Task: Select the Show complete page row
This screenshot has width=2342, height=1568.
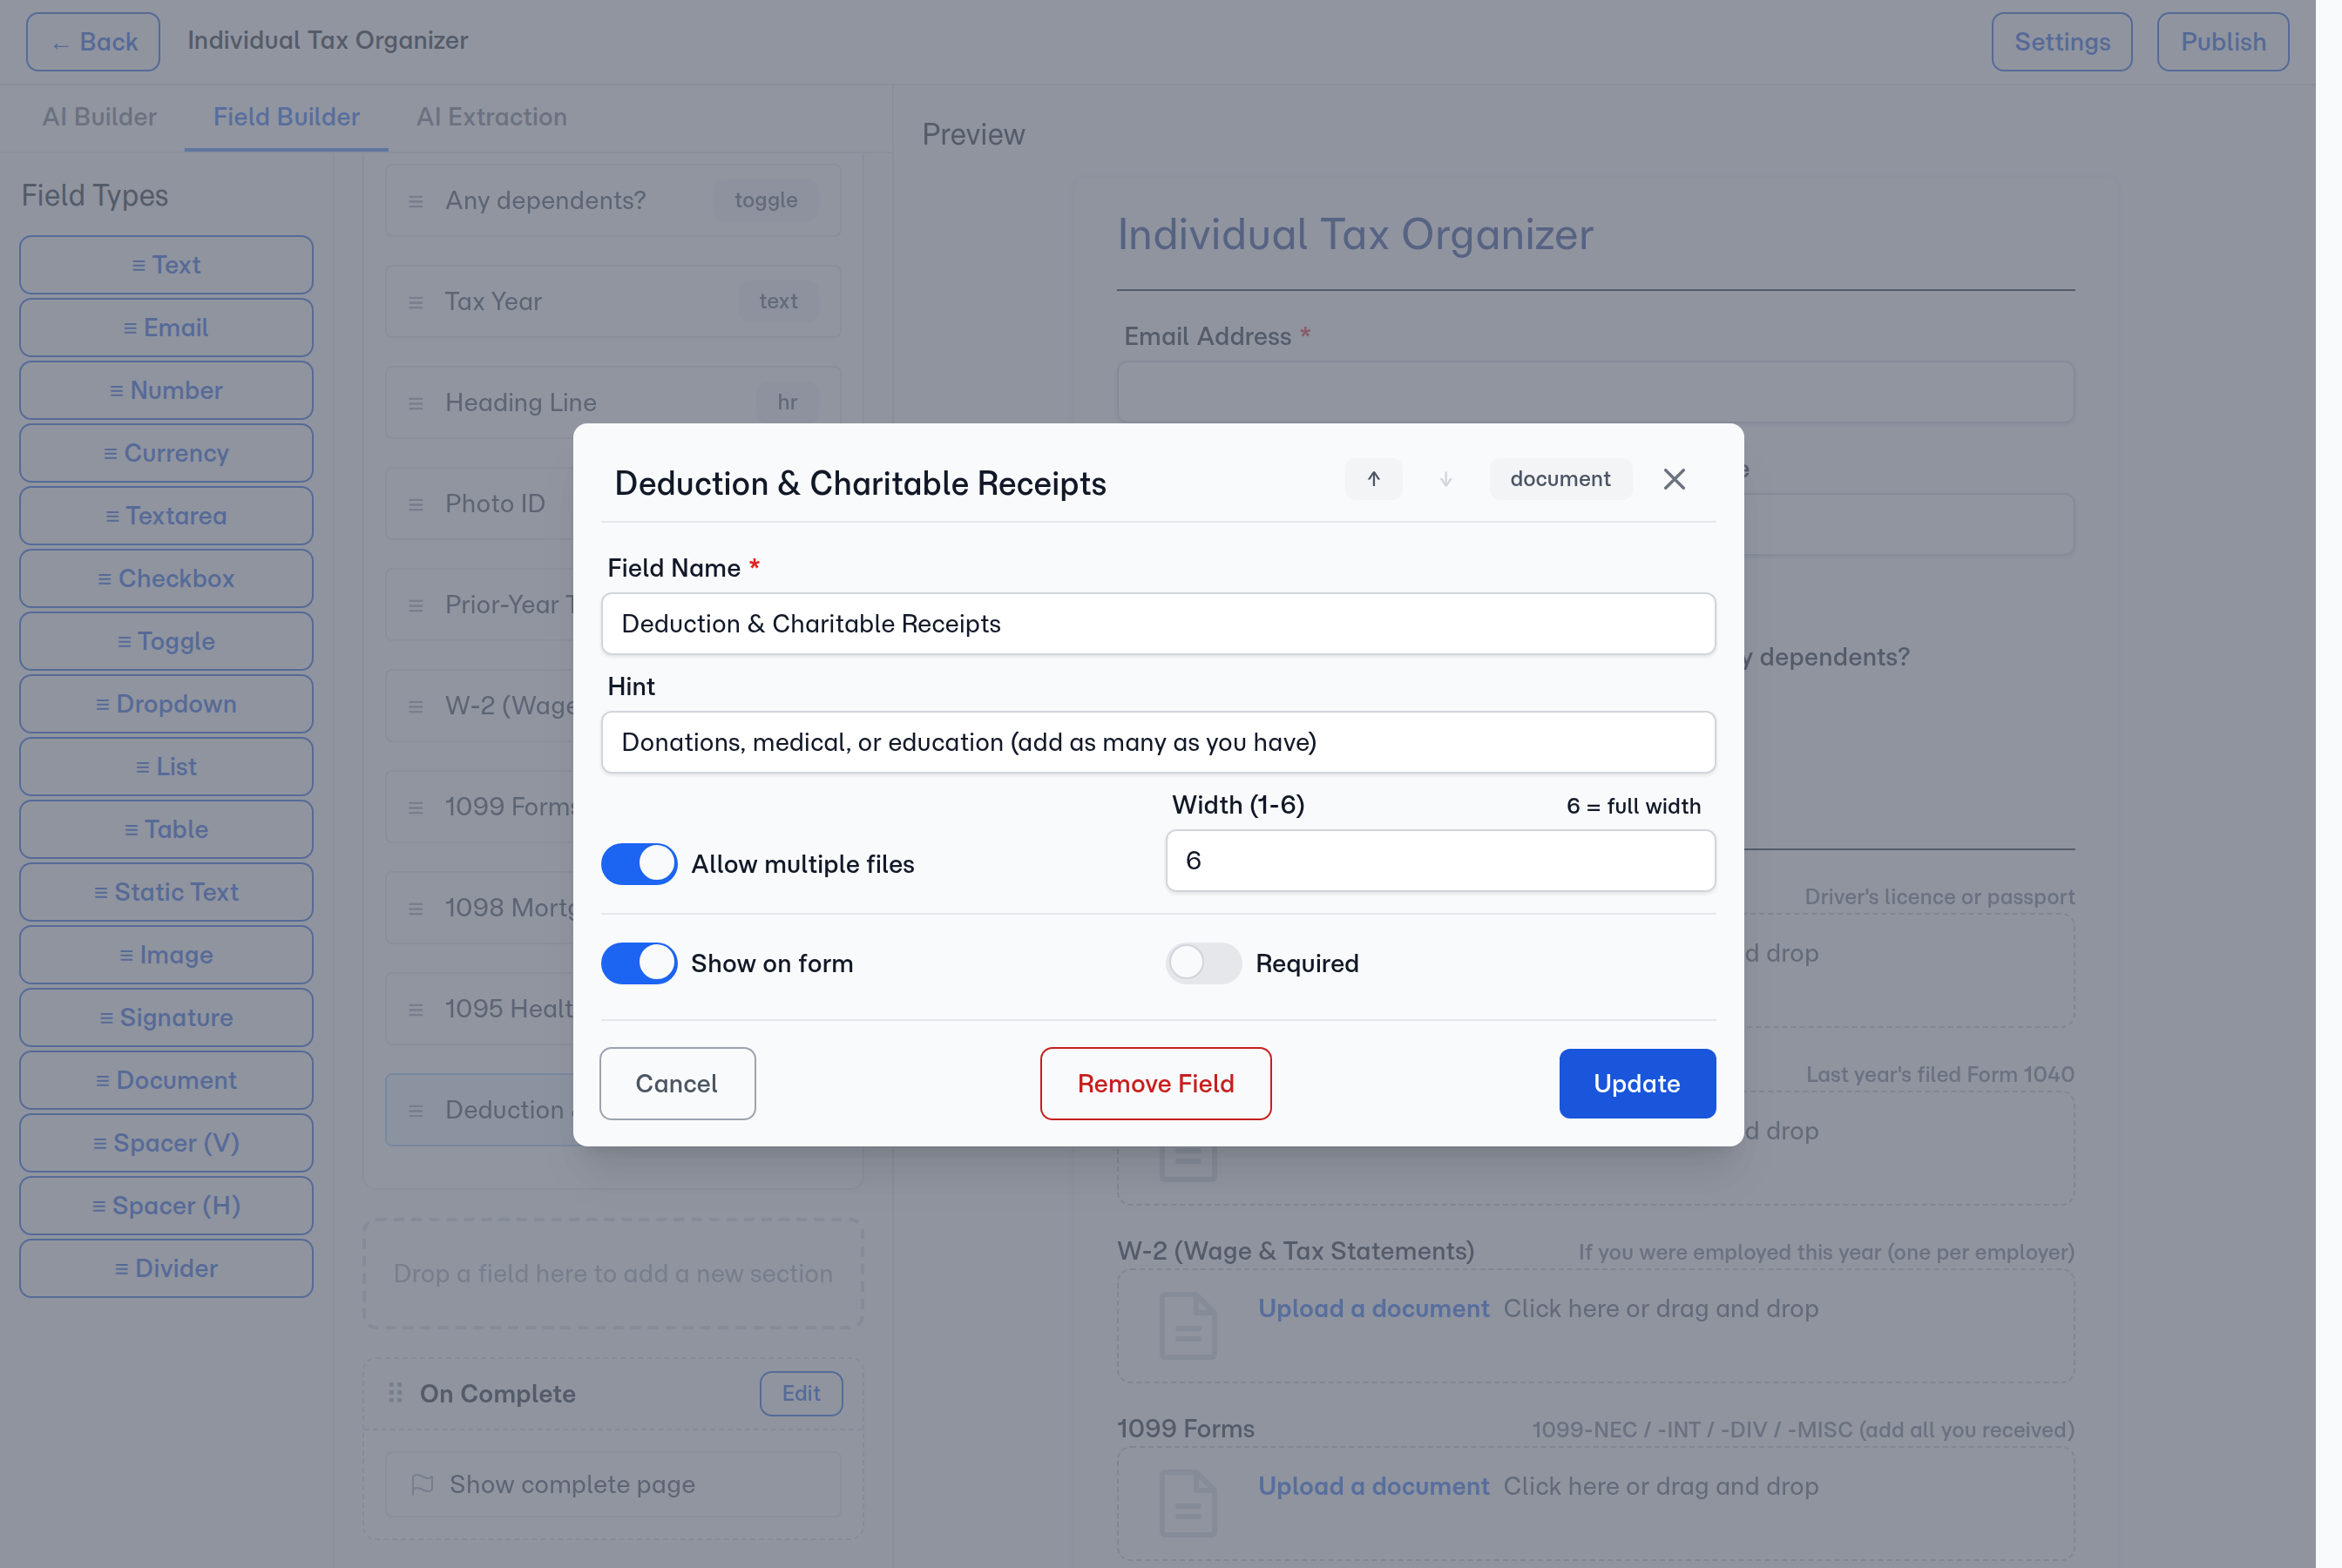Action: click(x=613, y=1484)
